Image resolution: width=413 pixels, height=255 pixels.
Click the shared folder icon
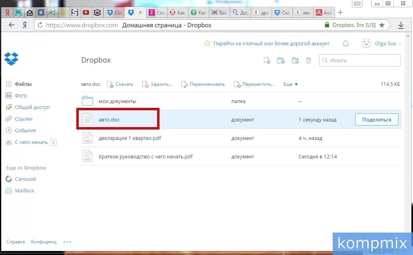295,61
